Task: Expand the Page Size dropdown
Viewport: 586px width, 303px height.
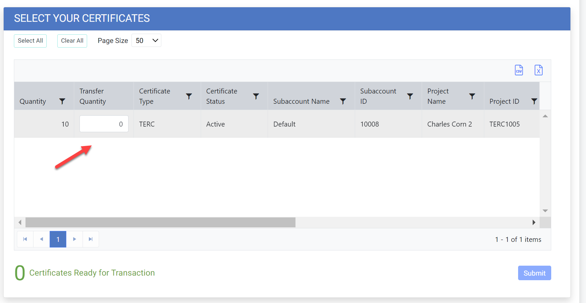Action: point(146,41)
